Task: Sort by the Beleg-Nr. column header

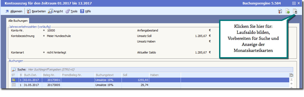Action: click(x=51, y=75)
